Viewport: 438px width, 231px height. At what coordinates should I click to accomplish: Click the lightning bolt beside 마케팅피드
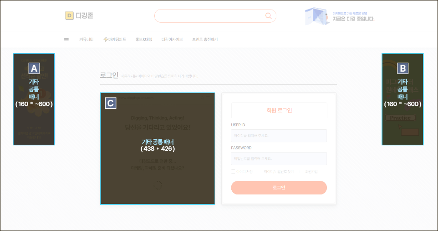tap(106, 40)
